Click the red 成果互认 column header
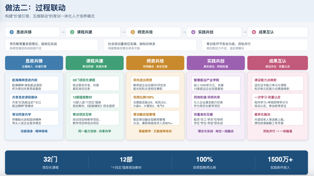This screenshot has width=314, height=176. (278, 63)
